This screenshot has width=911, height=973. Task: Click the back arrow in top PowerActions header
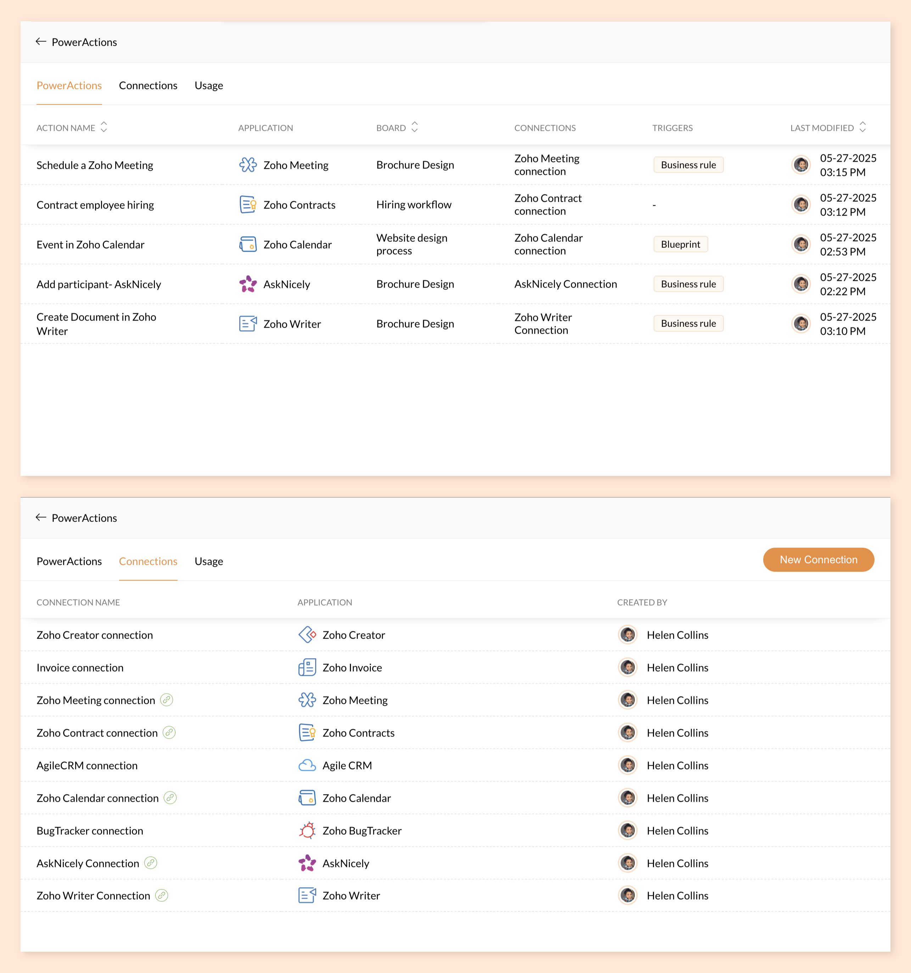pyautogui.click(x=41, y=41)
